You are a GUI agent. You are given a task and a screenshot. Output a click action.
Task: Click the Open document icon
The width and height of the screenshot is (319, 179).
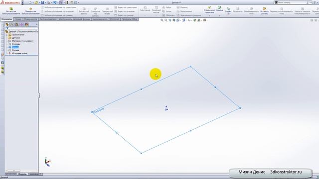pyautogui.click(x=36, y=2)
